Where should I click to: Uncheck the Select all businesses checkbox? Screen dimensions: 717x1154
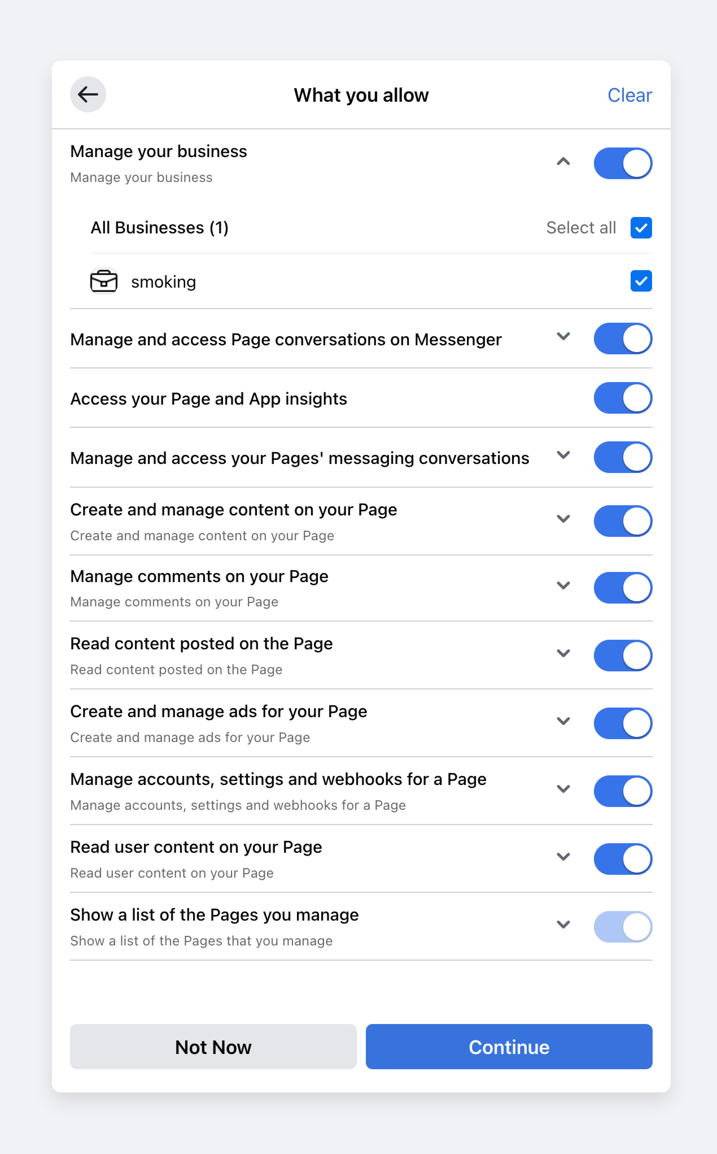(x=641, y=228)
